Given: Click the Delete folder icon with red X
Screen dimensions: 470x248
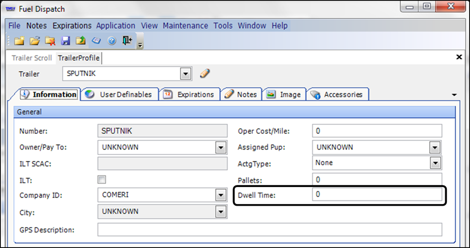Looking at the screenshot, I should click(x=50, y=41).
